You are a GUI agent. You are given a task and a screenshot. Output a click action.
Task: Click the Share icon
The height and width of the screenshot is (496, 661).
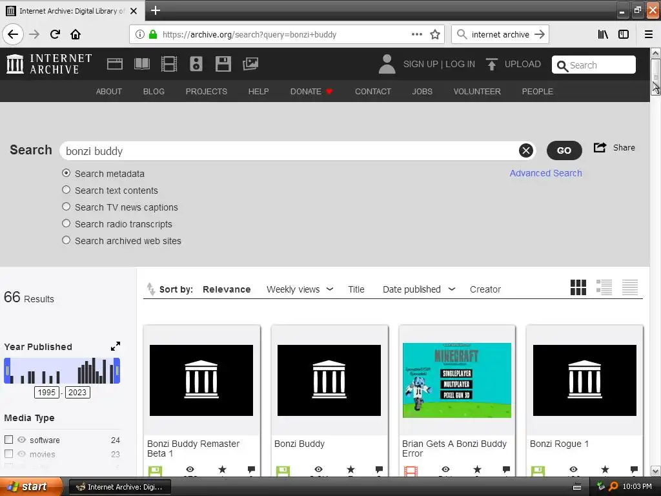point(600,147)
